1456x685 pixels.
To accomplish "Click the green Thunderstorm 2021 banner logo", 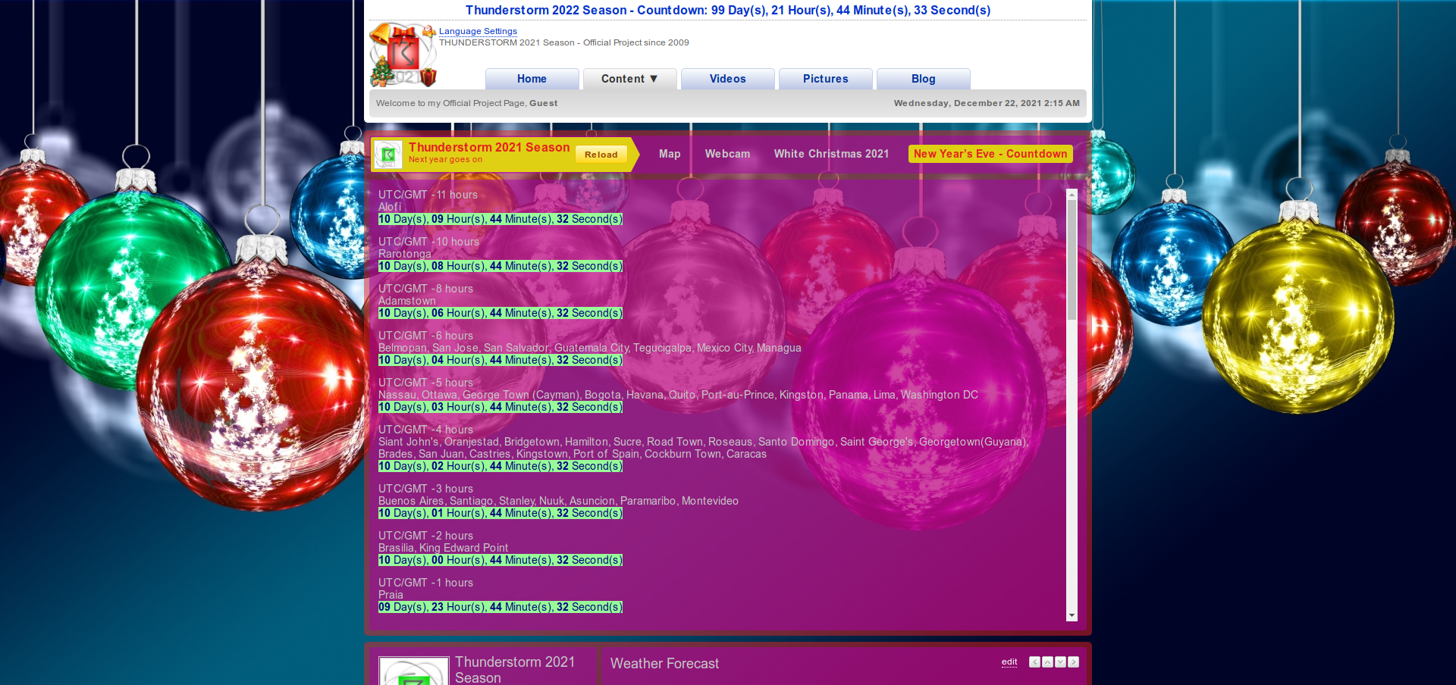I will (388, 155).
